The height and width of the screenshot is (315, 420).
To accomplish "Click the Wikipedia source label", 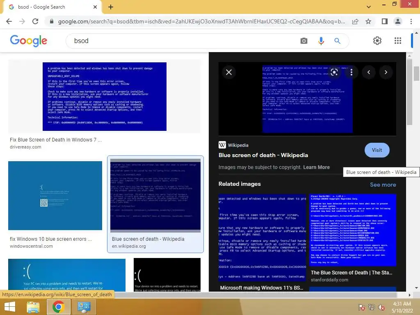I will coord(238,145).
